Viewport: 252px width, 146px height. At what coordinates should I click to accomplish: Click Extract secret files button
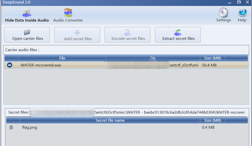(178, 35)
